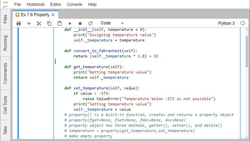
Task: Save the notebook with the disk icon
Action: [19, 23]
